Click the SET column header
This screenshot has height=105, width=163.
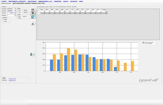84,10
